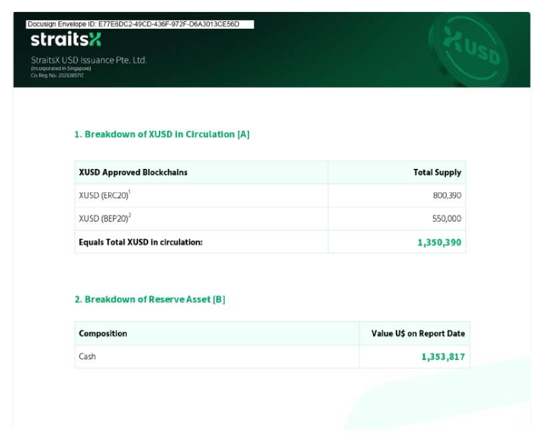Select the 'XUSD (ERC20)' row label

105,195
